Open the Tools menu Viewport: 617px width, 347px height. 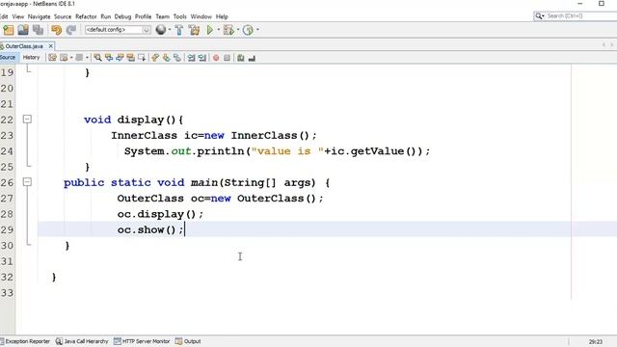click(x=180, y=16)
